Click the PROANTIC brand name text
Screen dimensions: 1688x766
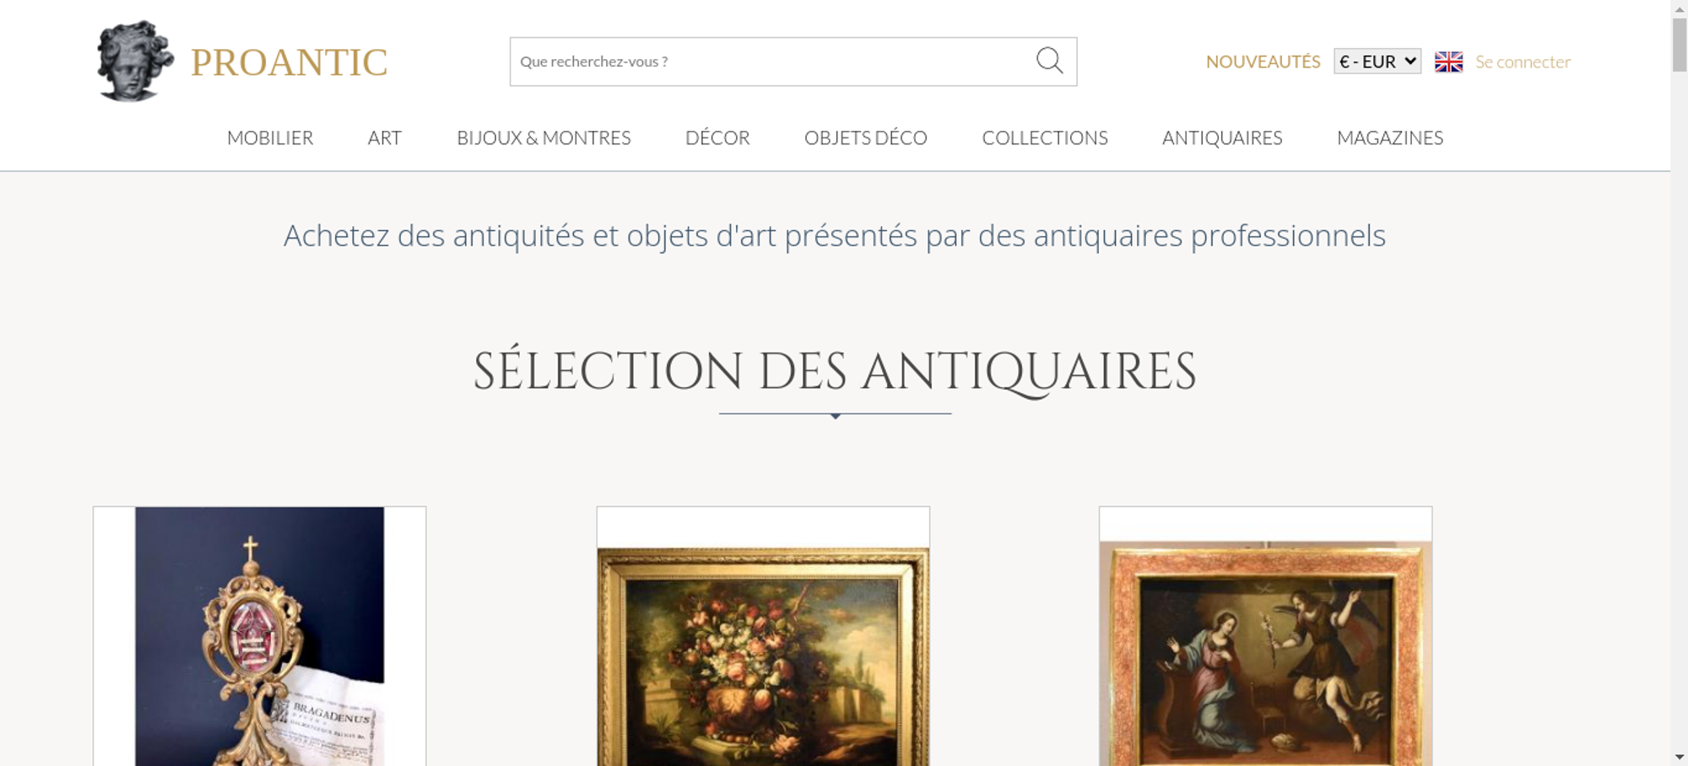[289, 62]
